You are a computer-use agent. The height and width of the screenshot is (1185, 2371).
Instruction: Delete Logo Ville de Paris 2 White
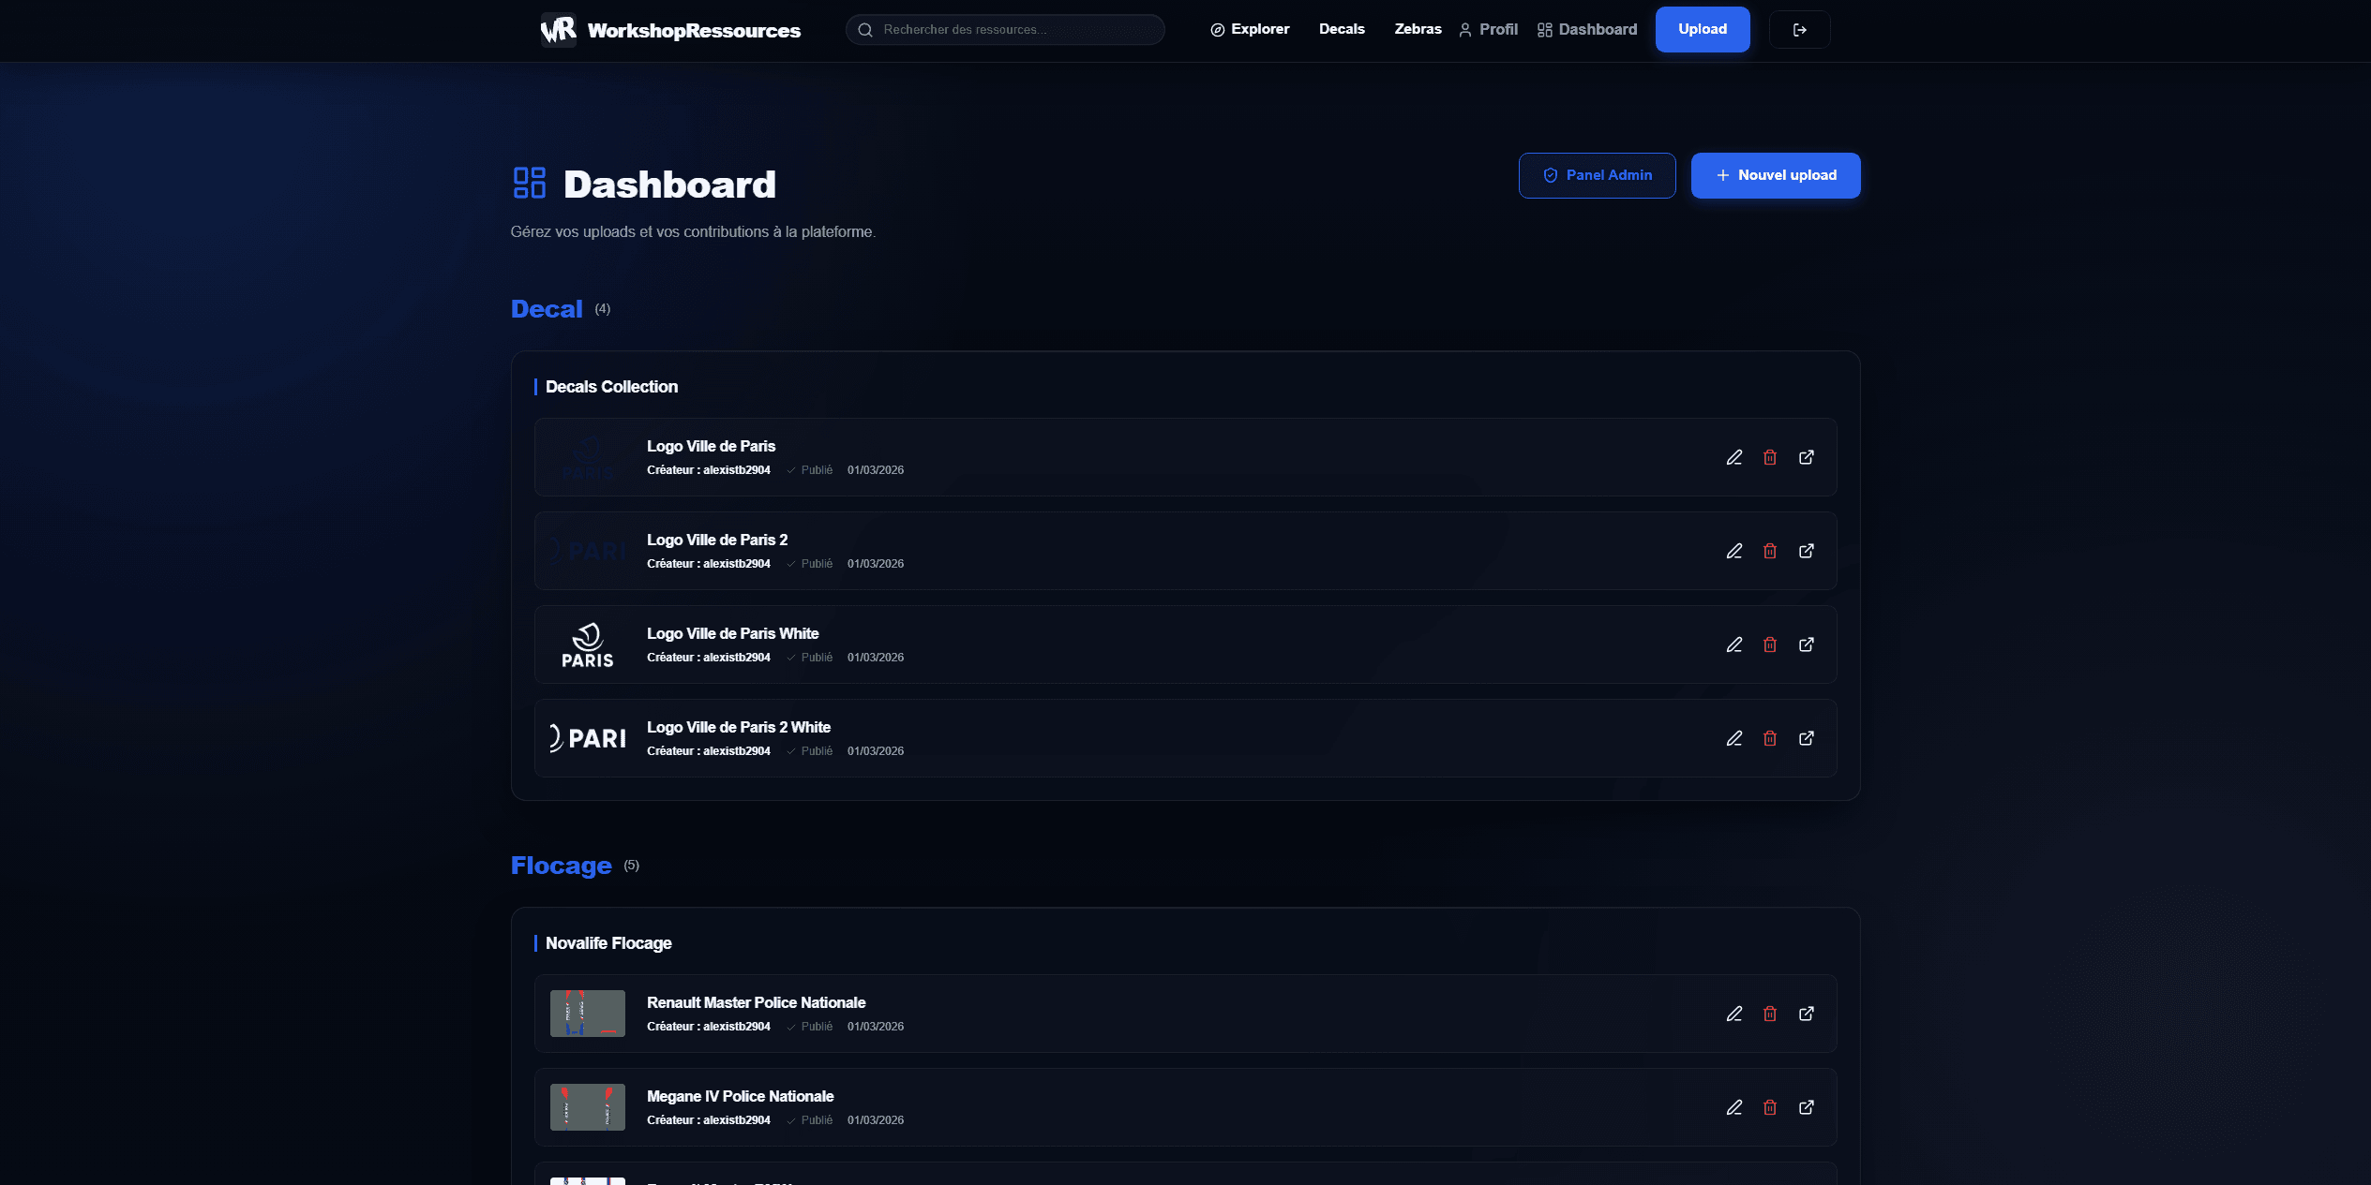click(x=1770, y=738)
